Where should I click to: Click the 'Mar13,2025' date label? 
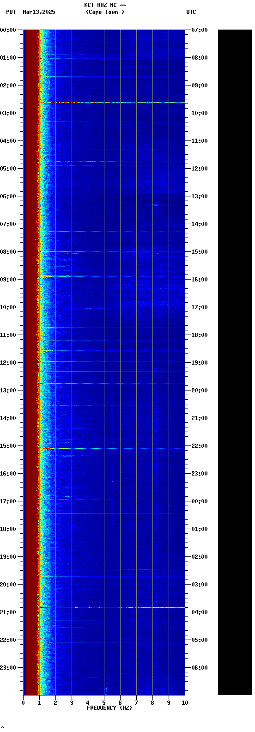point(39,12)
